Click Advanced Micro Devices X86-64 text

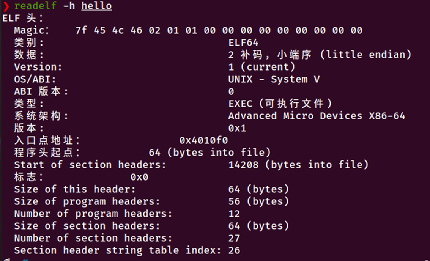pyautogui.click(x=317, y=116)
